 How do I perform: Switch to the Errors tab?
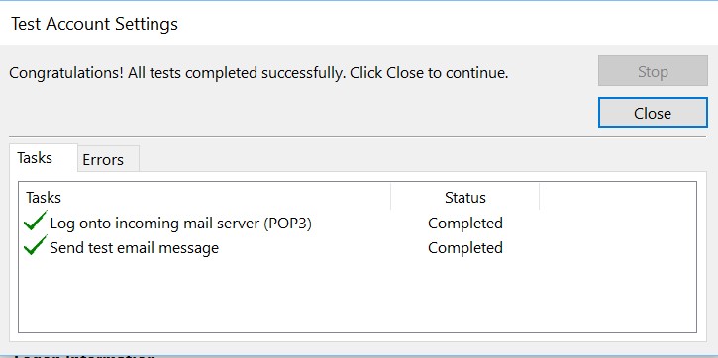click(x=109, y=159)
